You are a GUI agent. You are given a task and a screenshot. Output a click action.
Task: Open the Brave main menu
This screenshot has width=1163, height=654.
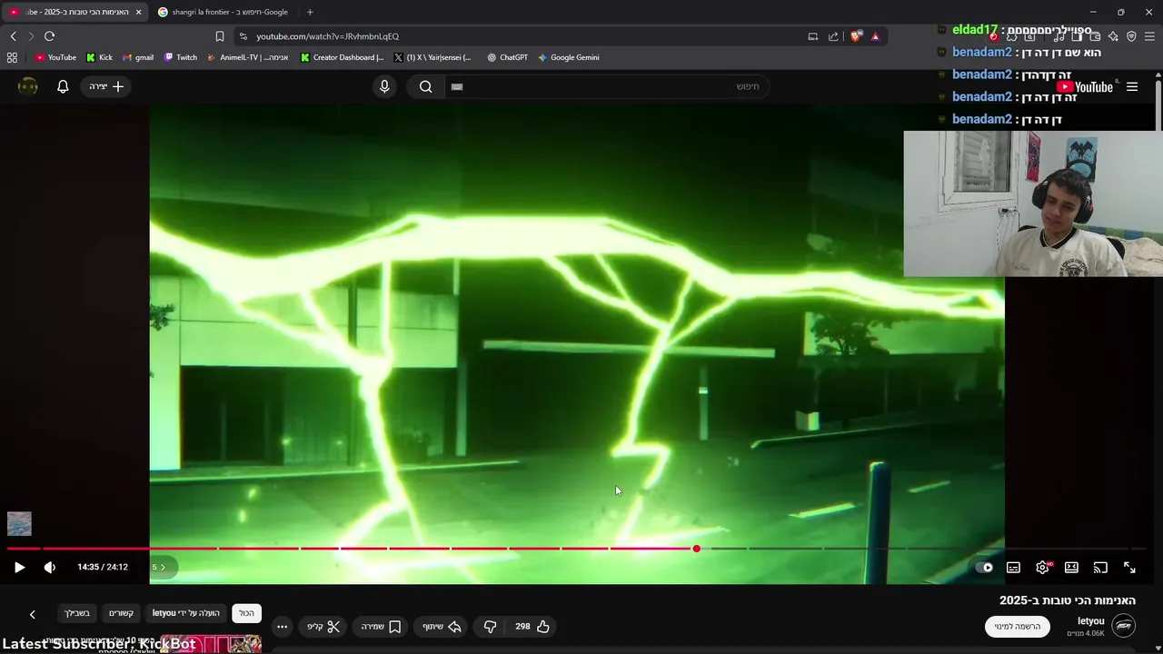1149,36
